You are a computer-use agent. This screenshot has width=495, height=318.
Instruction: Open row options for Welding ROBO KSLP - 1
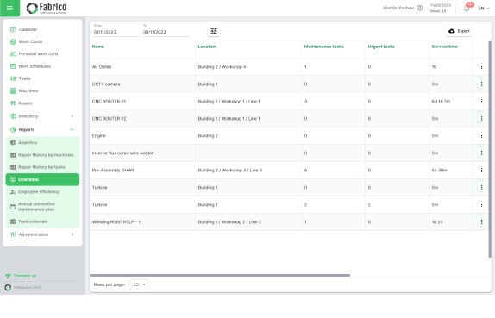[481, 221]
